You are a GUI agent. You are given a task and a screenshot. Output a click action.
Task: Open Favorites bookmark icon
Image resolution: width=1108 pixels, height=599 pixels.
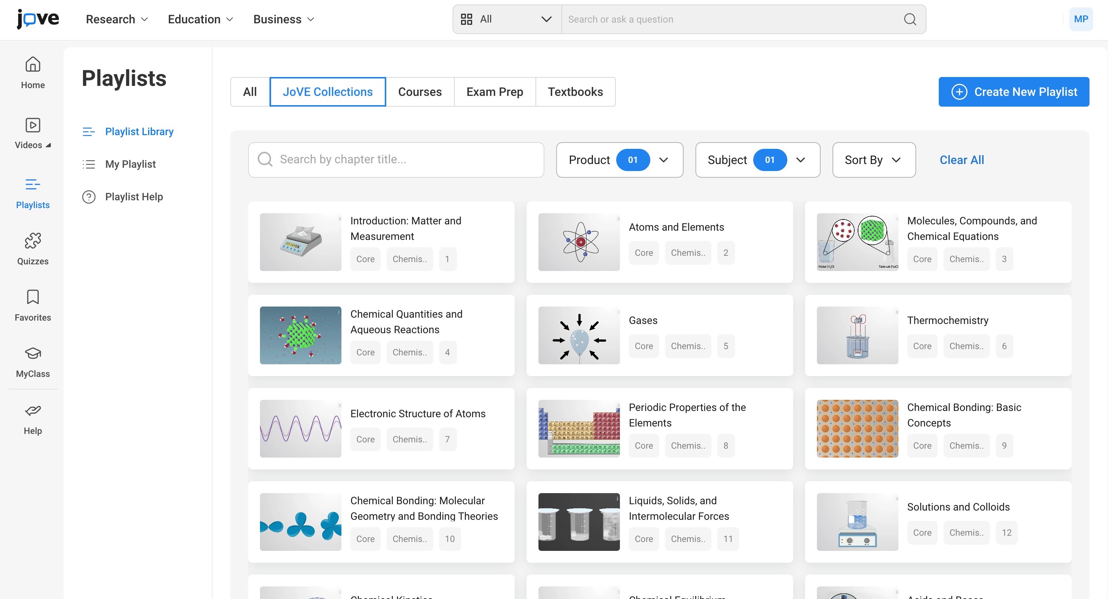tap(33, 298)
